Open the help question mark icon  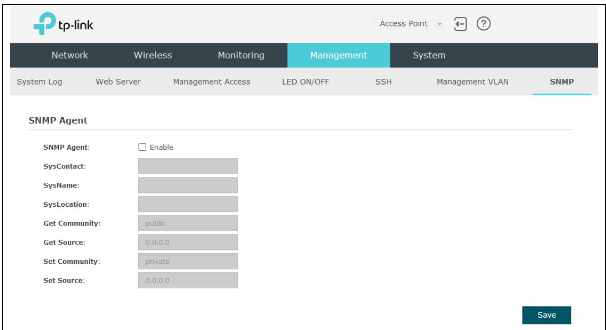483,24
